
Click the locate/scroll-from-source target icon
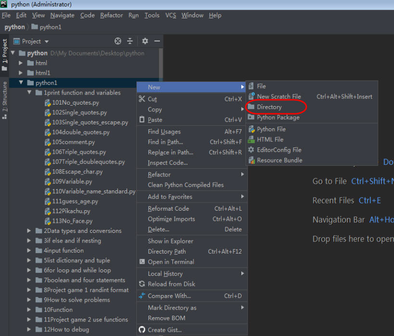(x=118, y=41)
